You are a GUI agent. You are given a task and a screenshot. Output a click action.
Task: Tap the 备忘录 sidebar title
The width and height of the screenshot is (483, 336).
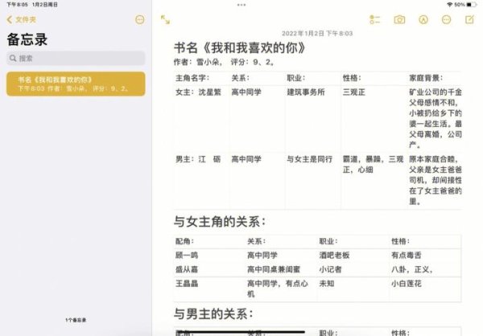tap(27, 39)
